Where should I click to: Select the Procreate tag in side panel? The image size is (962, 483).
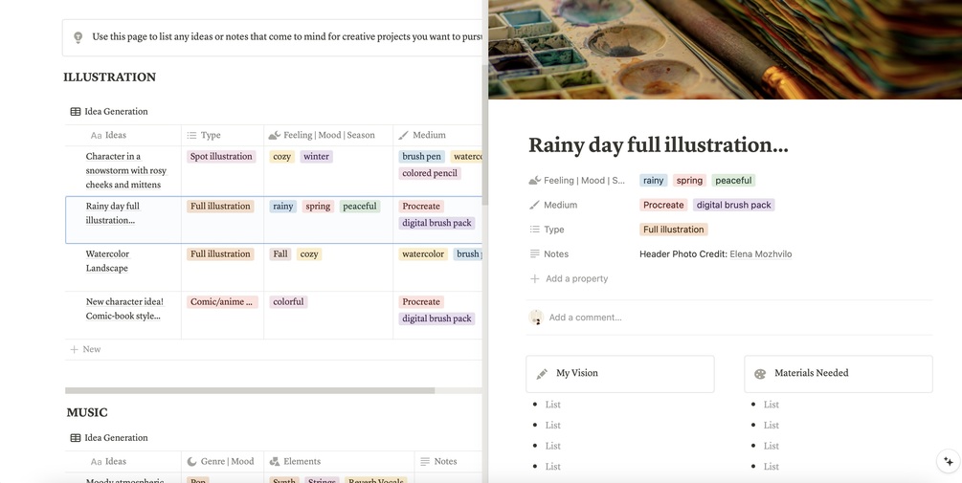tap(663, 205)
